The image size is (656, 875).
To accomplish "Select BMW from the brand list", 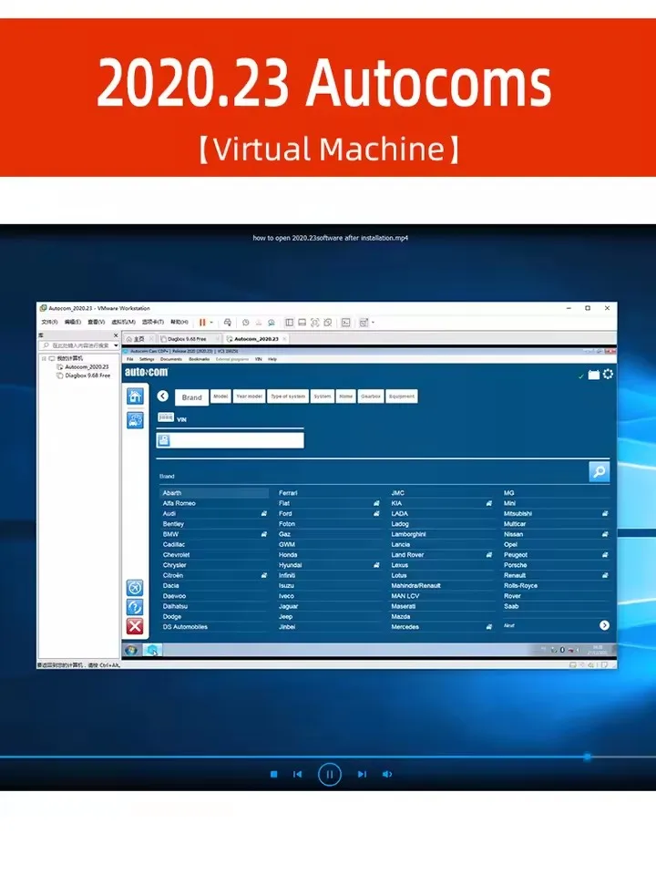I will pyautogui.click(x=171, y=534).
